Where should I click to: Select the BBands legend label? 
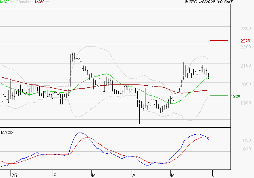(22, 2)
